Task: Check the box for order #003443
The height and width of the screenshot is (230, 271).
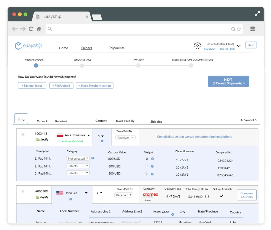Action: click(x=23, y=135)
